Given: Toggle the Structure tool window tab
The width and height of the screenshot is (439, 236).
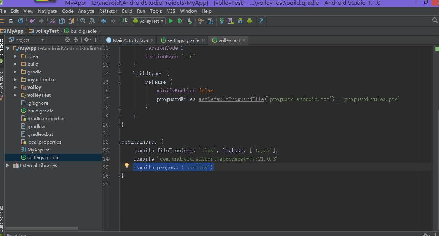Looking at the screenshot, I should 2,85.
